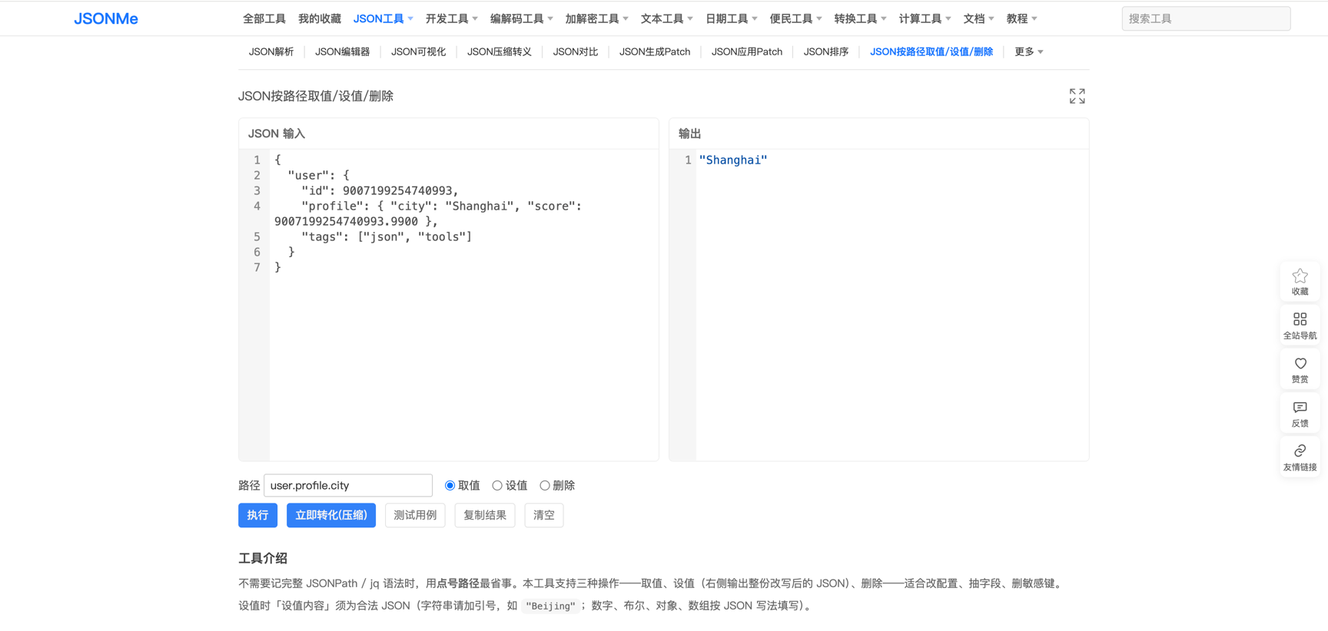Expand the 教程 dropdown menu
The width and height of the screenshot is (1328, 631).
(x=1021, y=18)
